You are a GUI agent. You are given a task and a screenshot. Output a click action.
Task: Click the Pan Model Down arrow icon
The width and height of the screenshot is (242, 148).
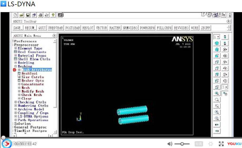(225, 43)
